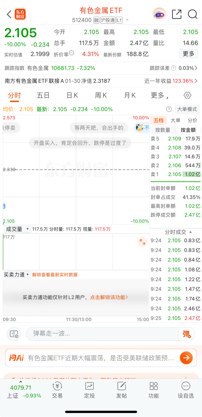Expand the stock title dropdown arrow
The image size is (202, 417).
(127, 20)
